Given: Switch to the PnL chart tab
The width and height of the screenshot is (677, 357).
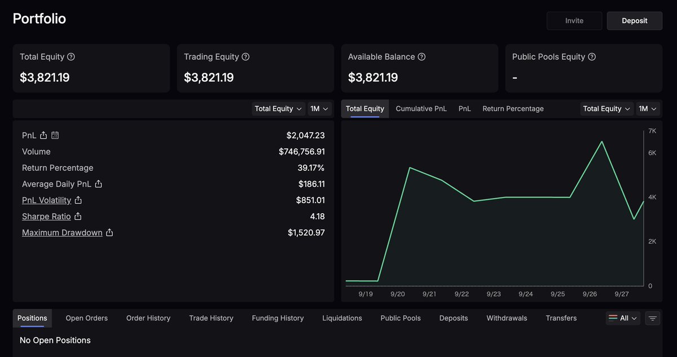Looking at the screenshot, I should (x=465, y=109).
